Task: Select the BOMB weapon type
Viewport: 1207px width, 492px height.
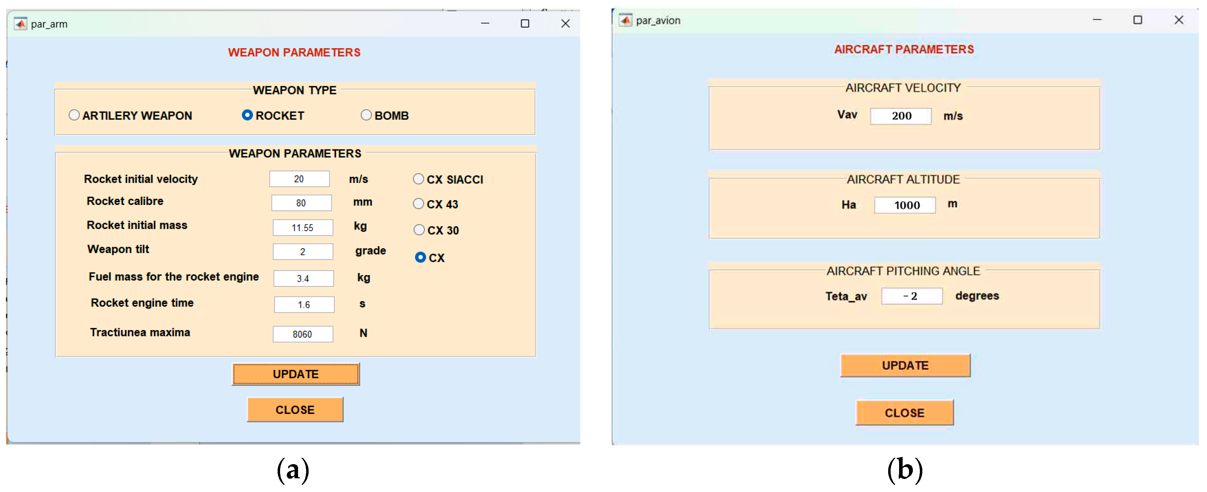Action: pos(366,115)
